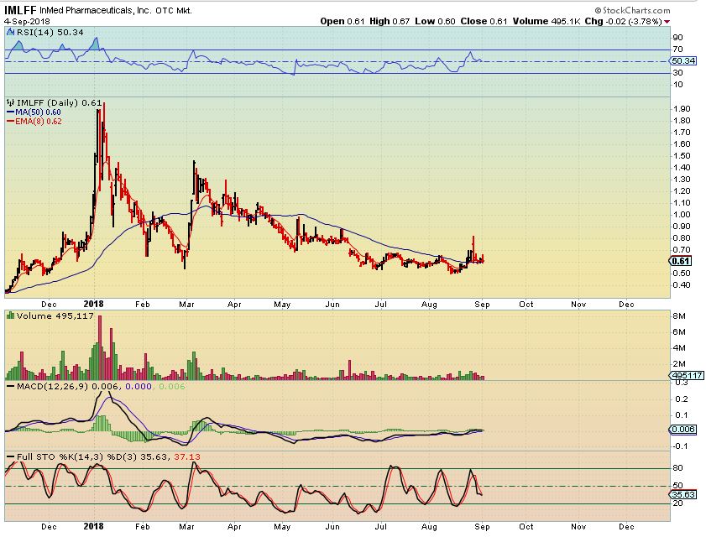Click the Sep label under the price panel
This screenshot has height=537, width=706.
(x=482, y=305)
